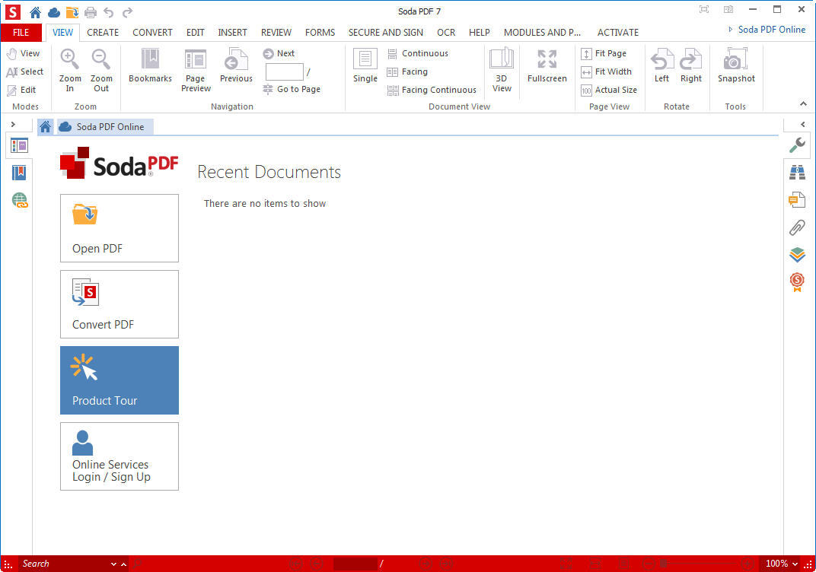The image size is (816, 572).
Task: Toggle Fit Width page view
Action: 607,71
